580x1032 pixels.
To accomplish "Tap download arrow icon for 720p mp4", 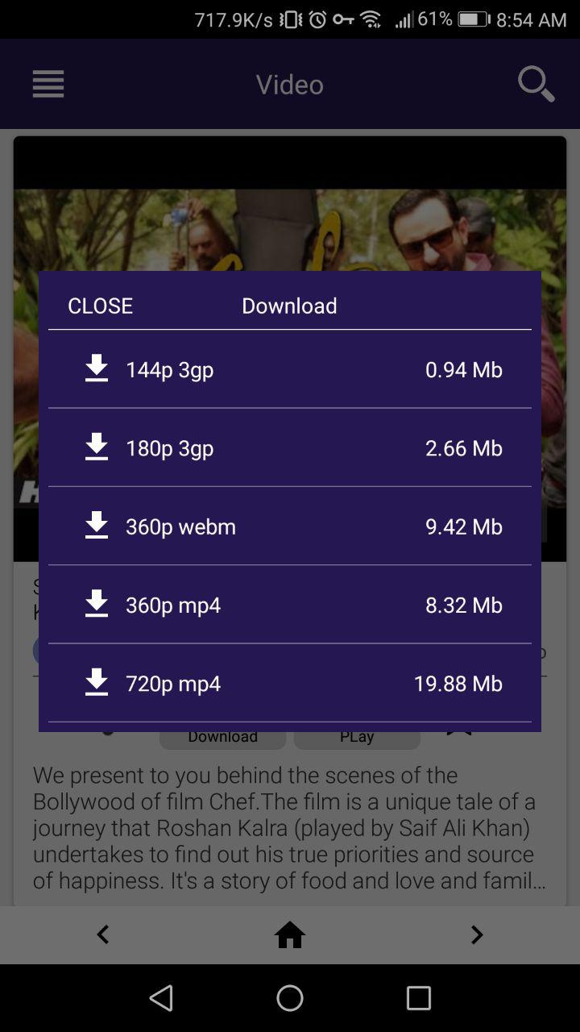I will coord(97,683).
